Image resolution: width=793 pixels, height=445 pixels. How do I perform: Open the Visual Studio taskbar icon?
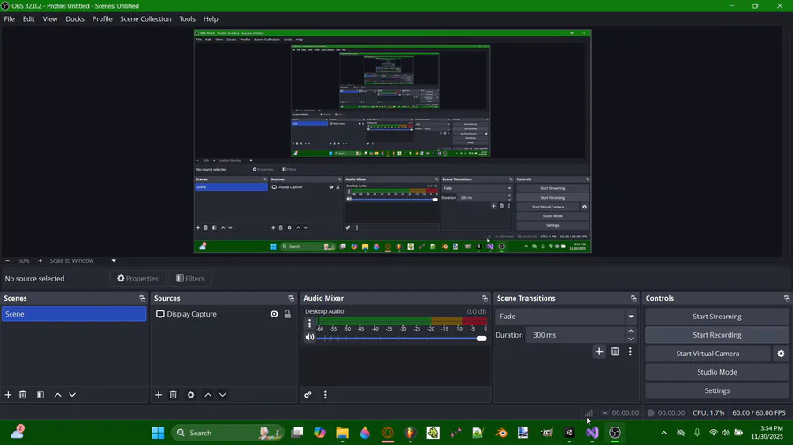coord(592,433)
